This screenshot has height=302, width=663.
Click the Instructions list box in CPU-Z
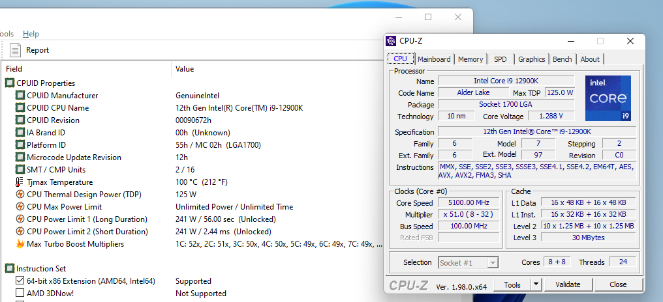coord(537,171)
